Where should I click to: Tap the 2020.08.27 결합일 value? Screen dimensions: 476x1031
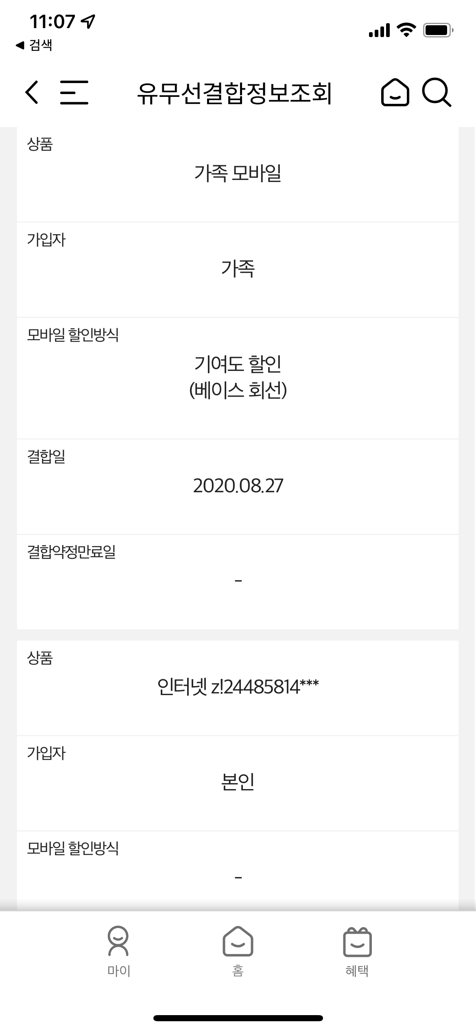(238, 485)
